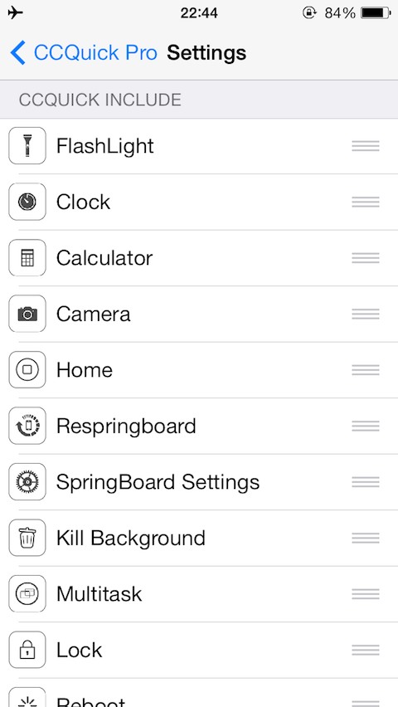Tap the SpringBoard Settings gear icon

tap(27, 482)
